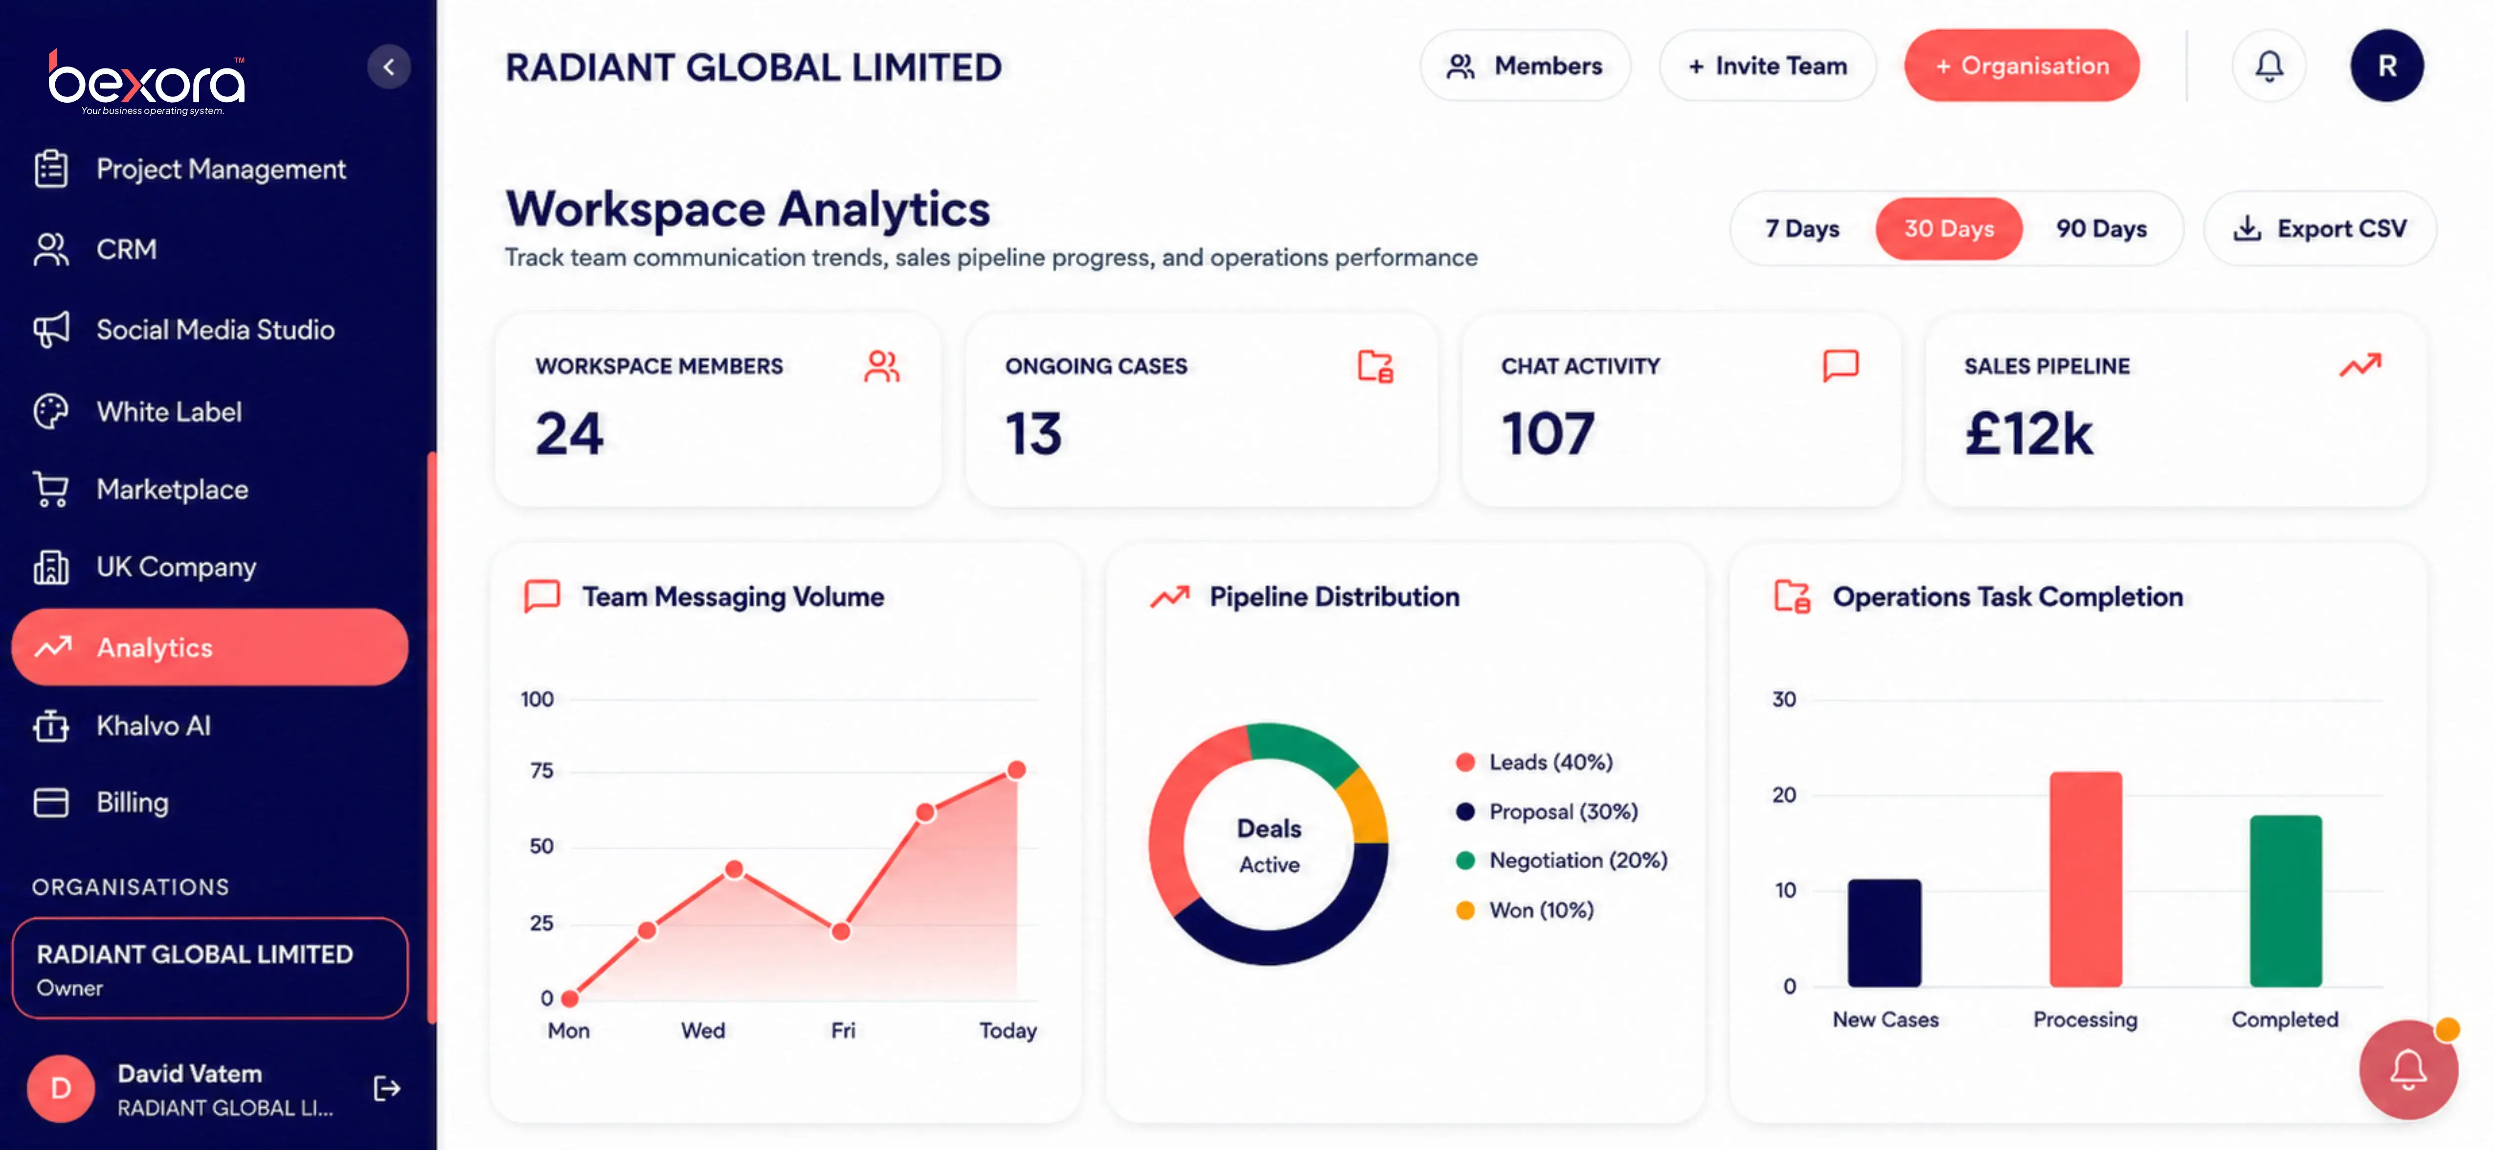Click the Workspace Members count 24

point(569,433)
